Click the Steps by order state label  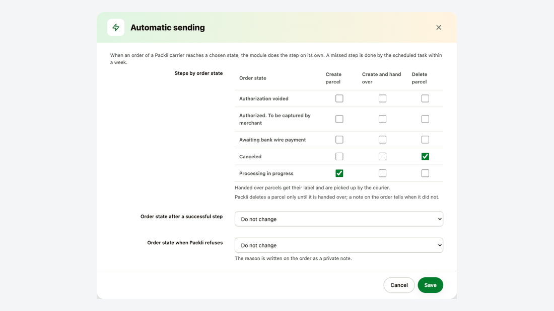point(198,73)
